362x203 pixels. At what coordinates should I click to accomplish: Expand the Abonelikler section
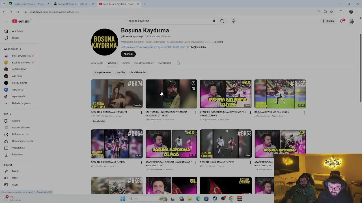[12, 49]
